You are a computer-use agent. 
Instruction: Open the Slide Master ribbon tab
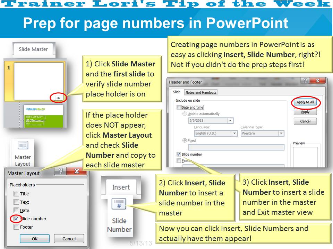pyautogui.click(x=33, y=49)
